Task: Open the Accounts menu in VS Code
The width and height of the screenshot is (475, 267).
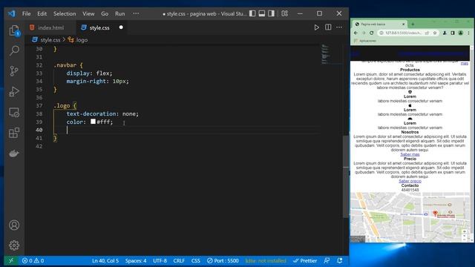Action: 14,225
